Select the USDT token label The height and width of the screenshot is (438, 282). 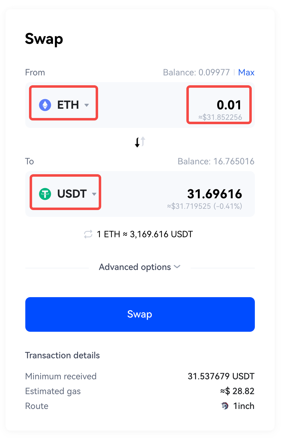pos(72,194)
